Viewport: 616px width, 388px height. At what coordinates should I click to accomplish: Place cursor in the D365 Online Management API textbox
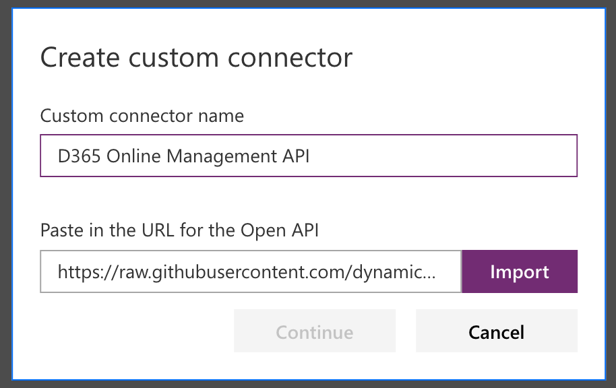(x=309, y=156)
